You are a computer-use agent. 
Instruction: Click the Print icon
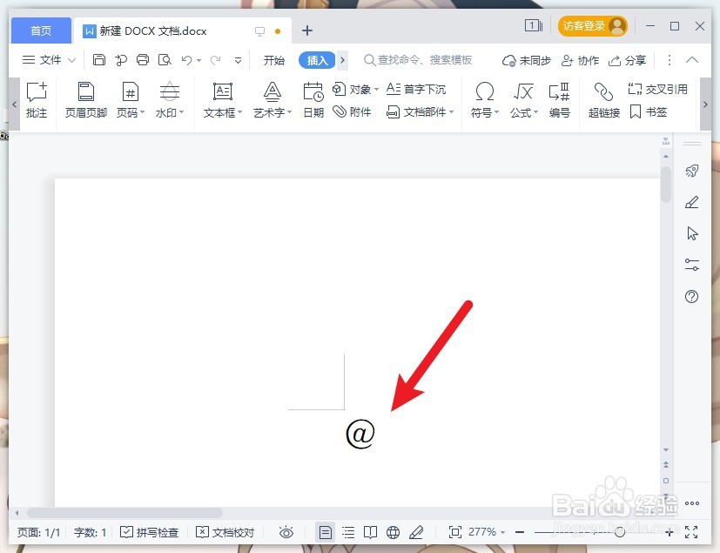tap(143, 60)
